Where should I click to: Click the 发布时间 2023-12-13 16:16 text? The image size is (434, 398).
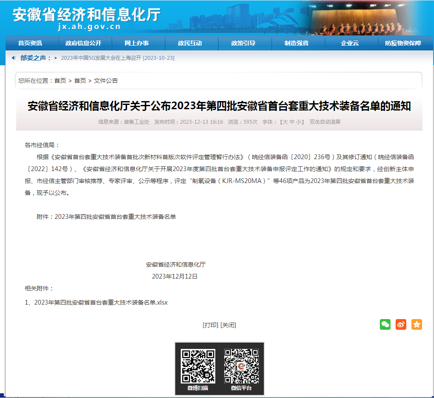[x=188, y=122]
